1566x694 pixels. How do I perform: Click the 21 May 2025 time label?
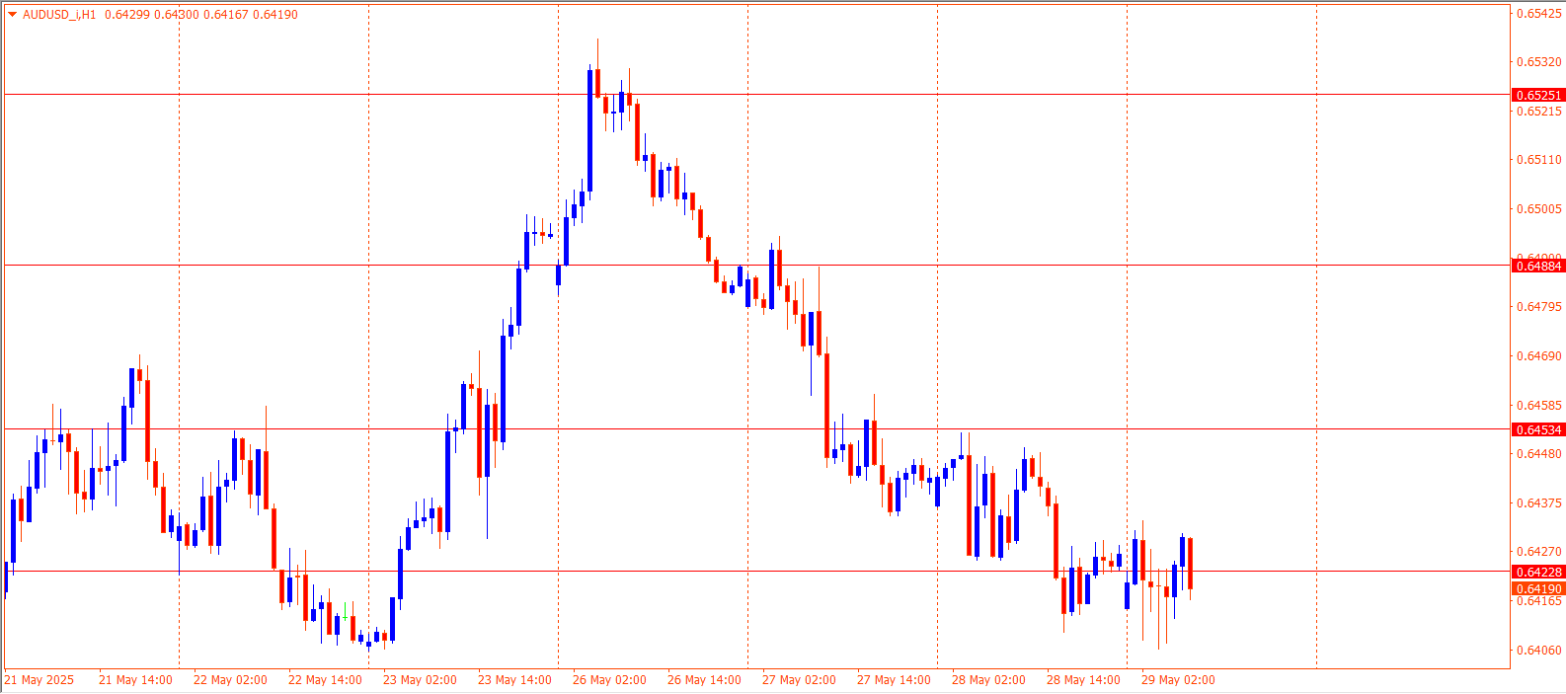click(39, 680)
